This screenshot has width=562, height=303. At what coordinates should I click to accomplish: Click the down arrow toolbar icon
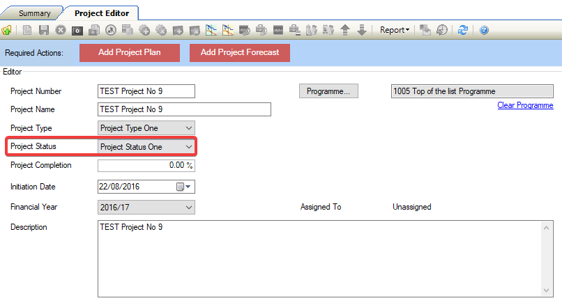pos(362,30)
